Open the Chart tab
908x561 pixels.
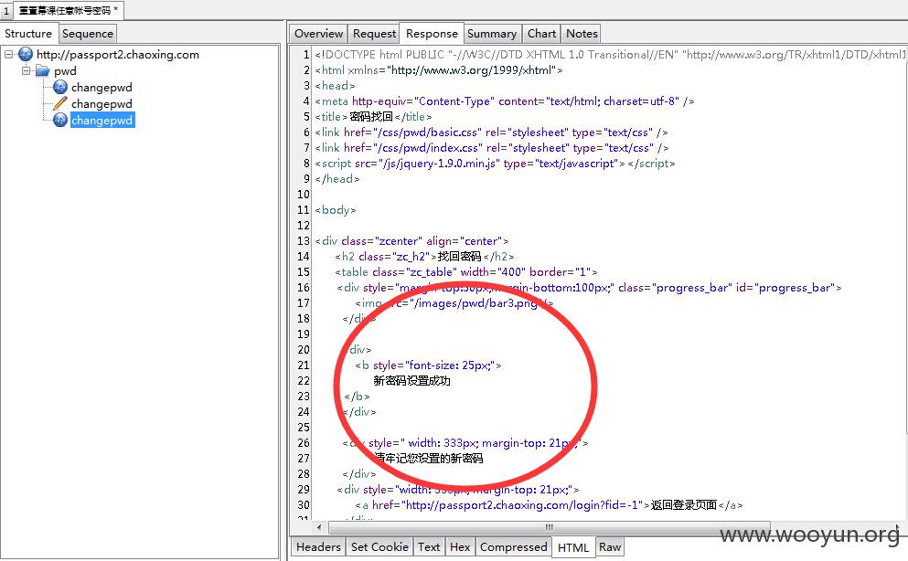pyautogui.click(x=541, y=34)
